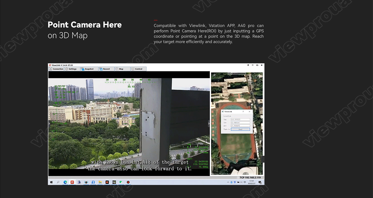Expand the left panel arrow on video
This screenshot has width=373, height=198.
(49, 124)
